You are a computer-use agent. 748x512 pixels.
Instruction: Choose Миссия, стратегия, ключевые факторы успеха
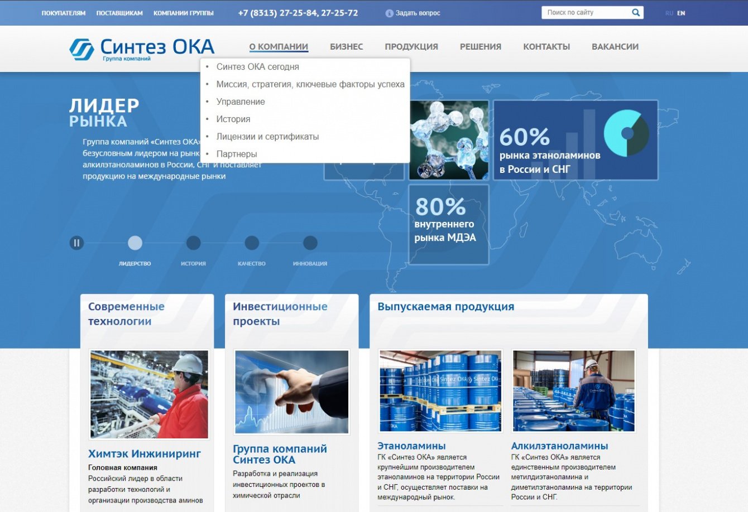tap(310, 84)
